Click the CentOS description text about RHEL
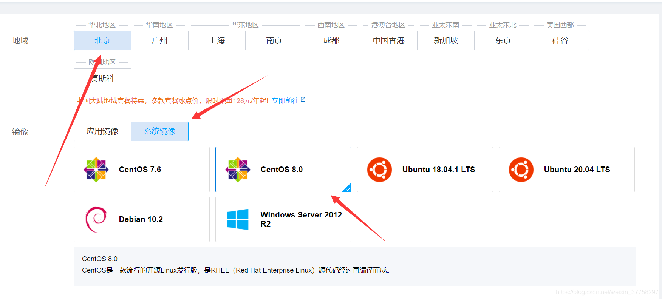The height and width of the screenshot is (299, 662). [237, 270]
